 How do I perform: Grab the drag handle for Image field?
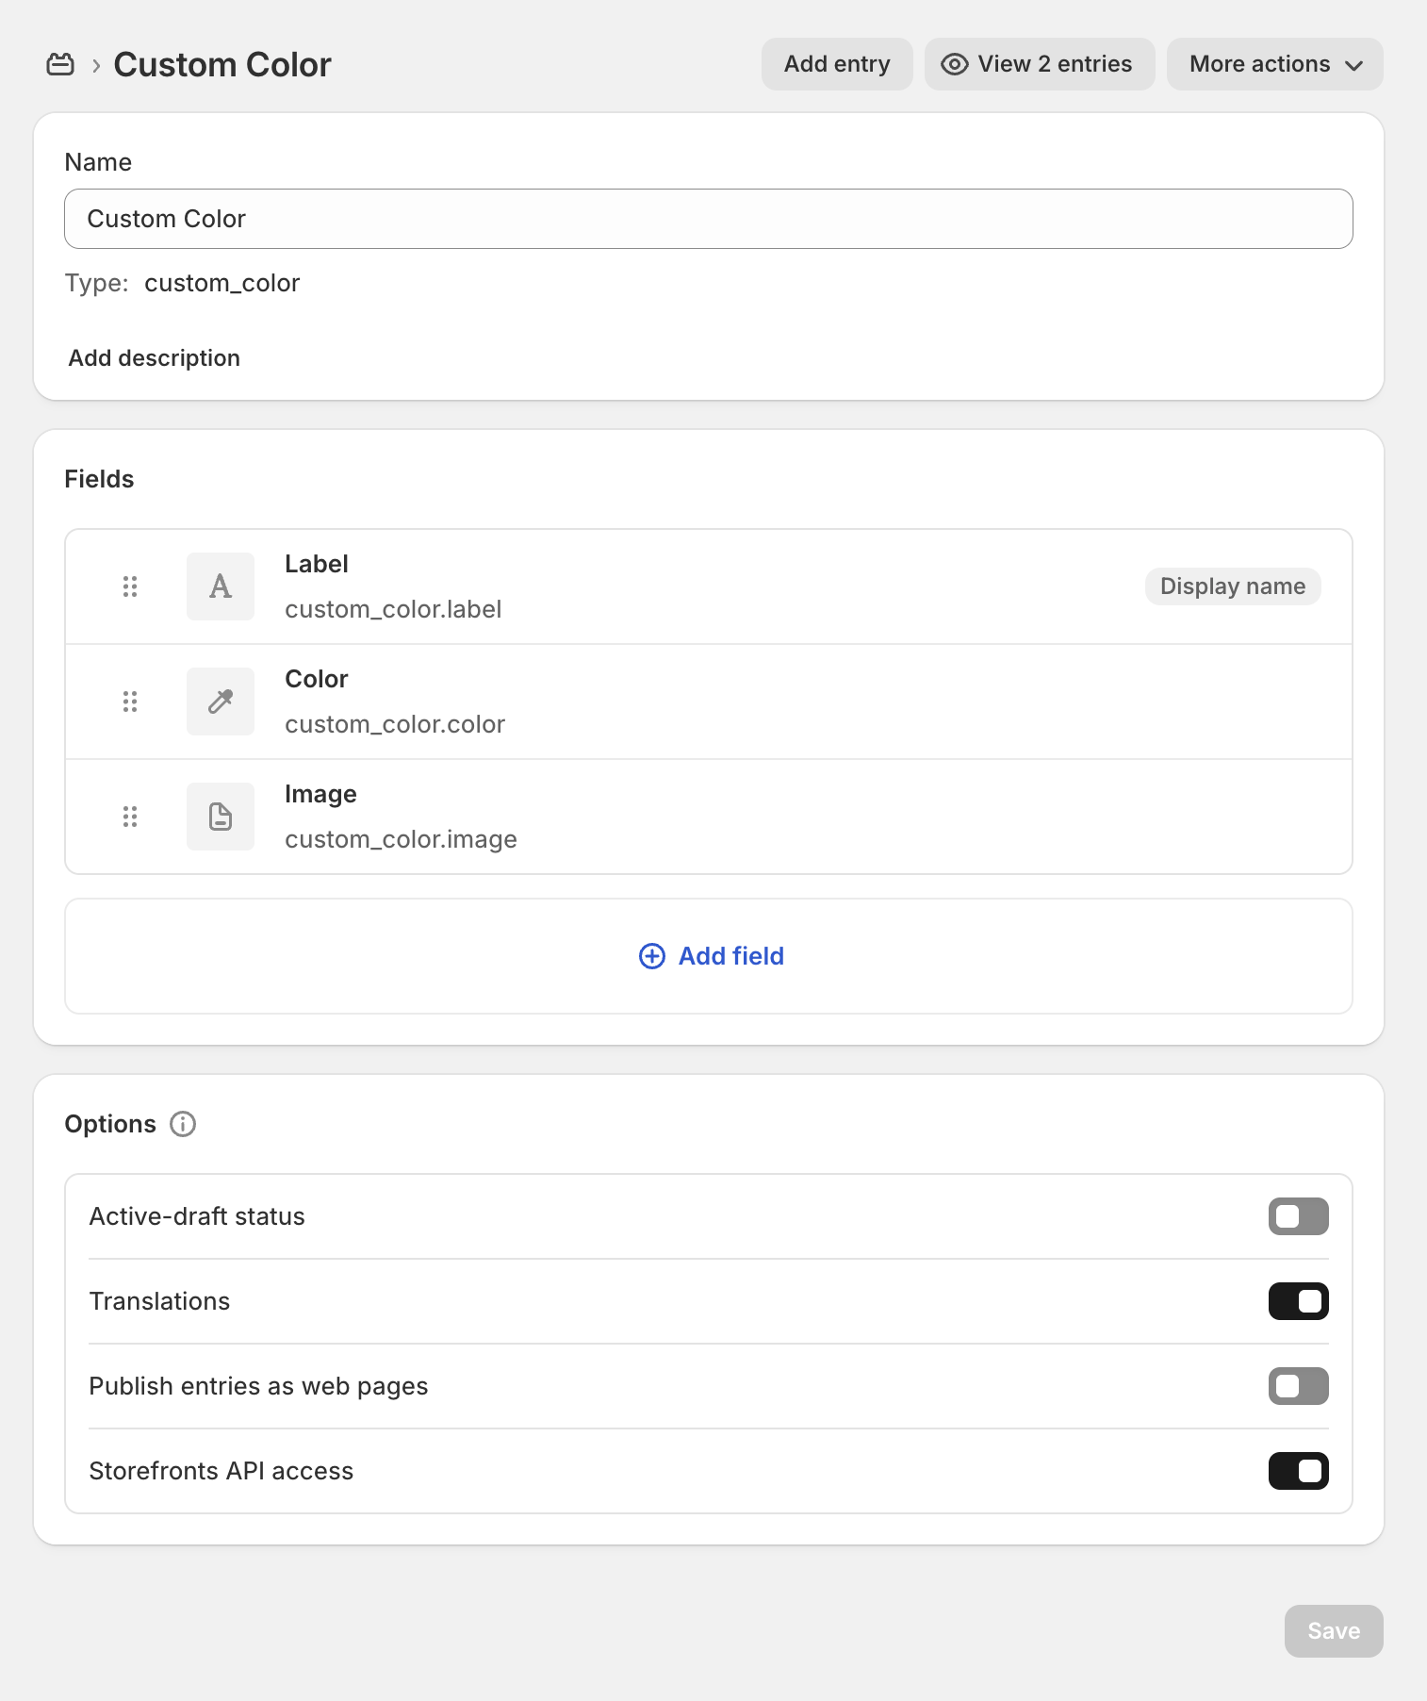coord(130,817)
